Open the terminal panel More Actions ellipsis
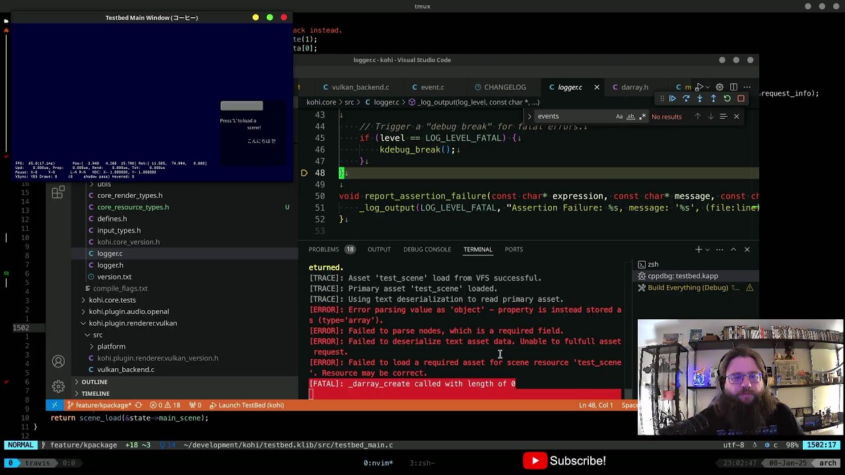 pyautogui.click(x=720, y=249)
